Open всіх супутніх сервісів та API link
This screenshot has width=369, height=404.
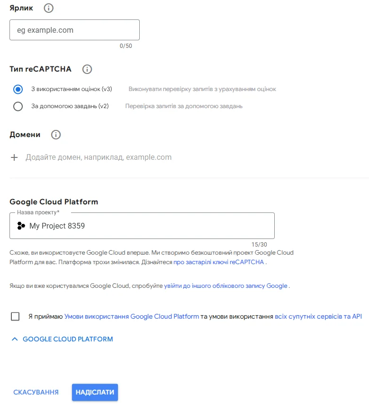point(318,316)
